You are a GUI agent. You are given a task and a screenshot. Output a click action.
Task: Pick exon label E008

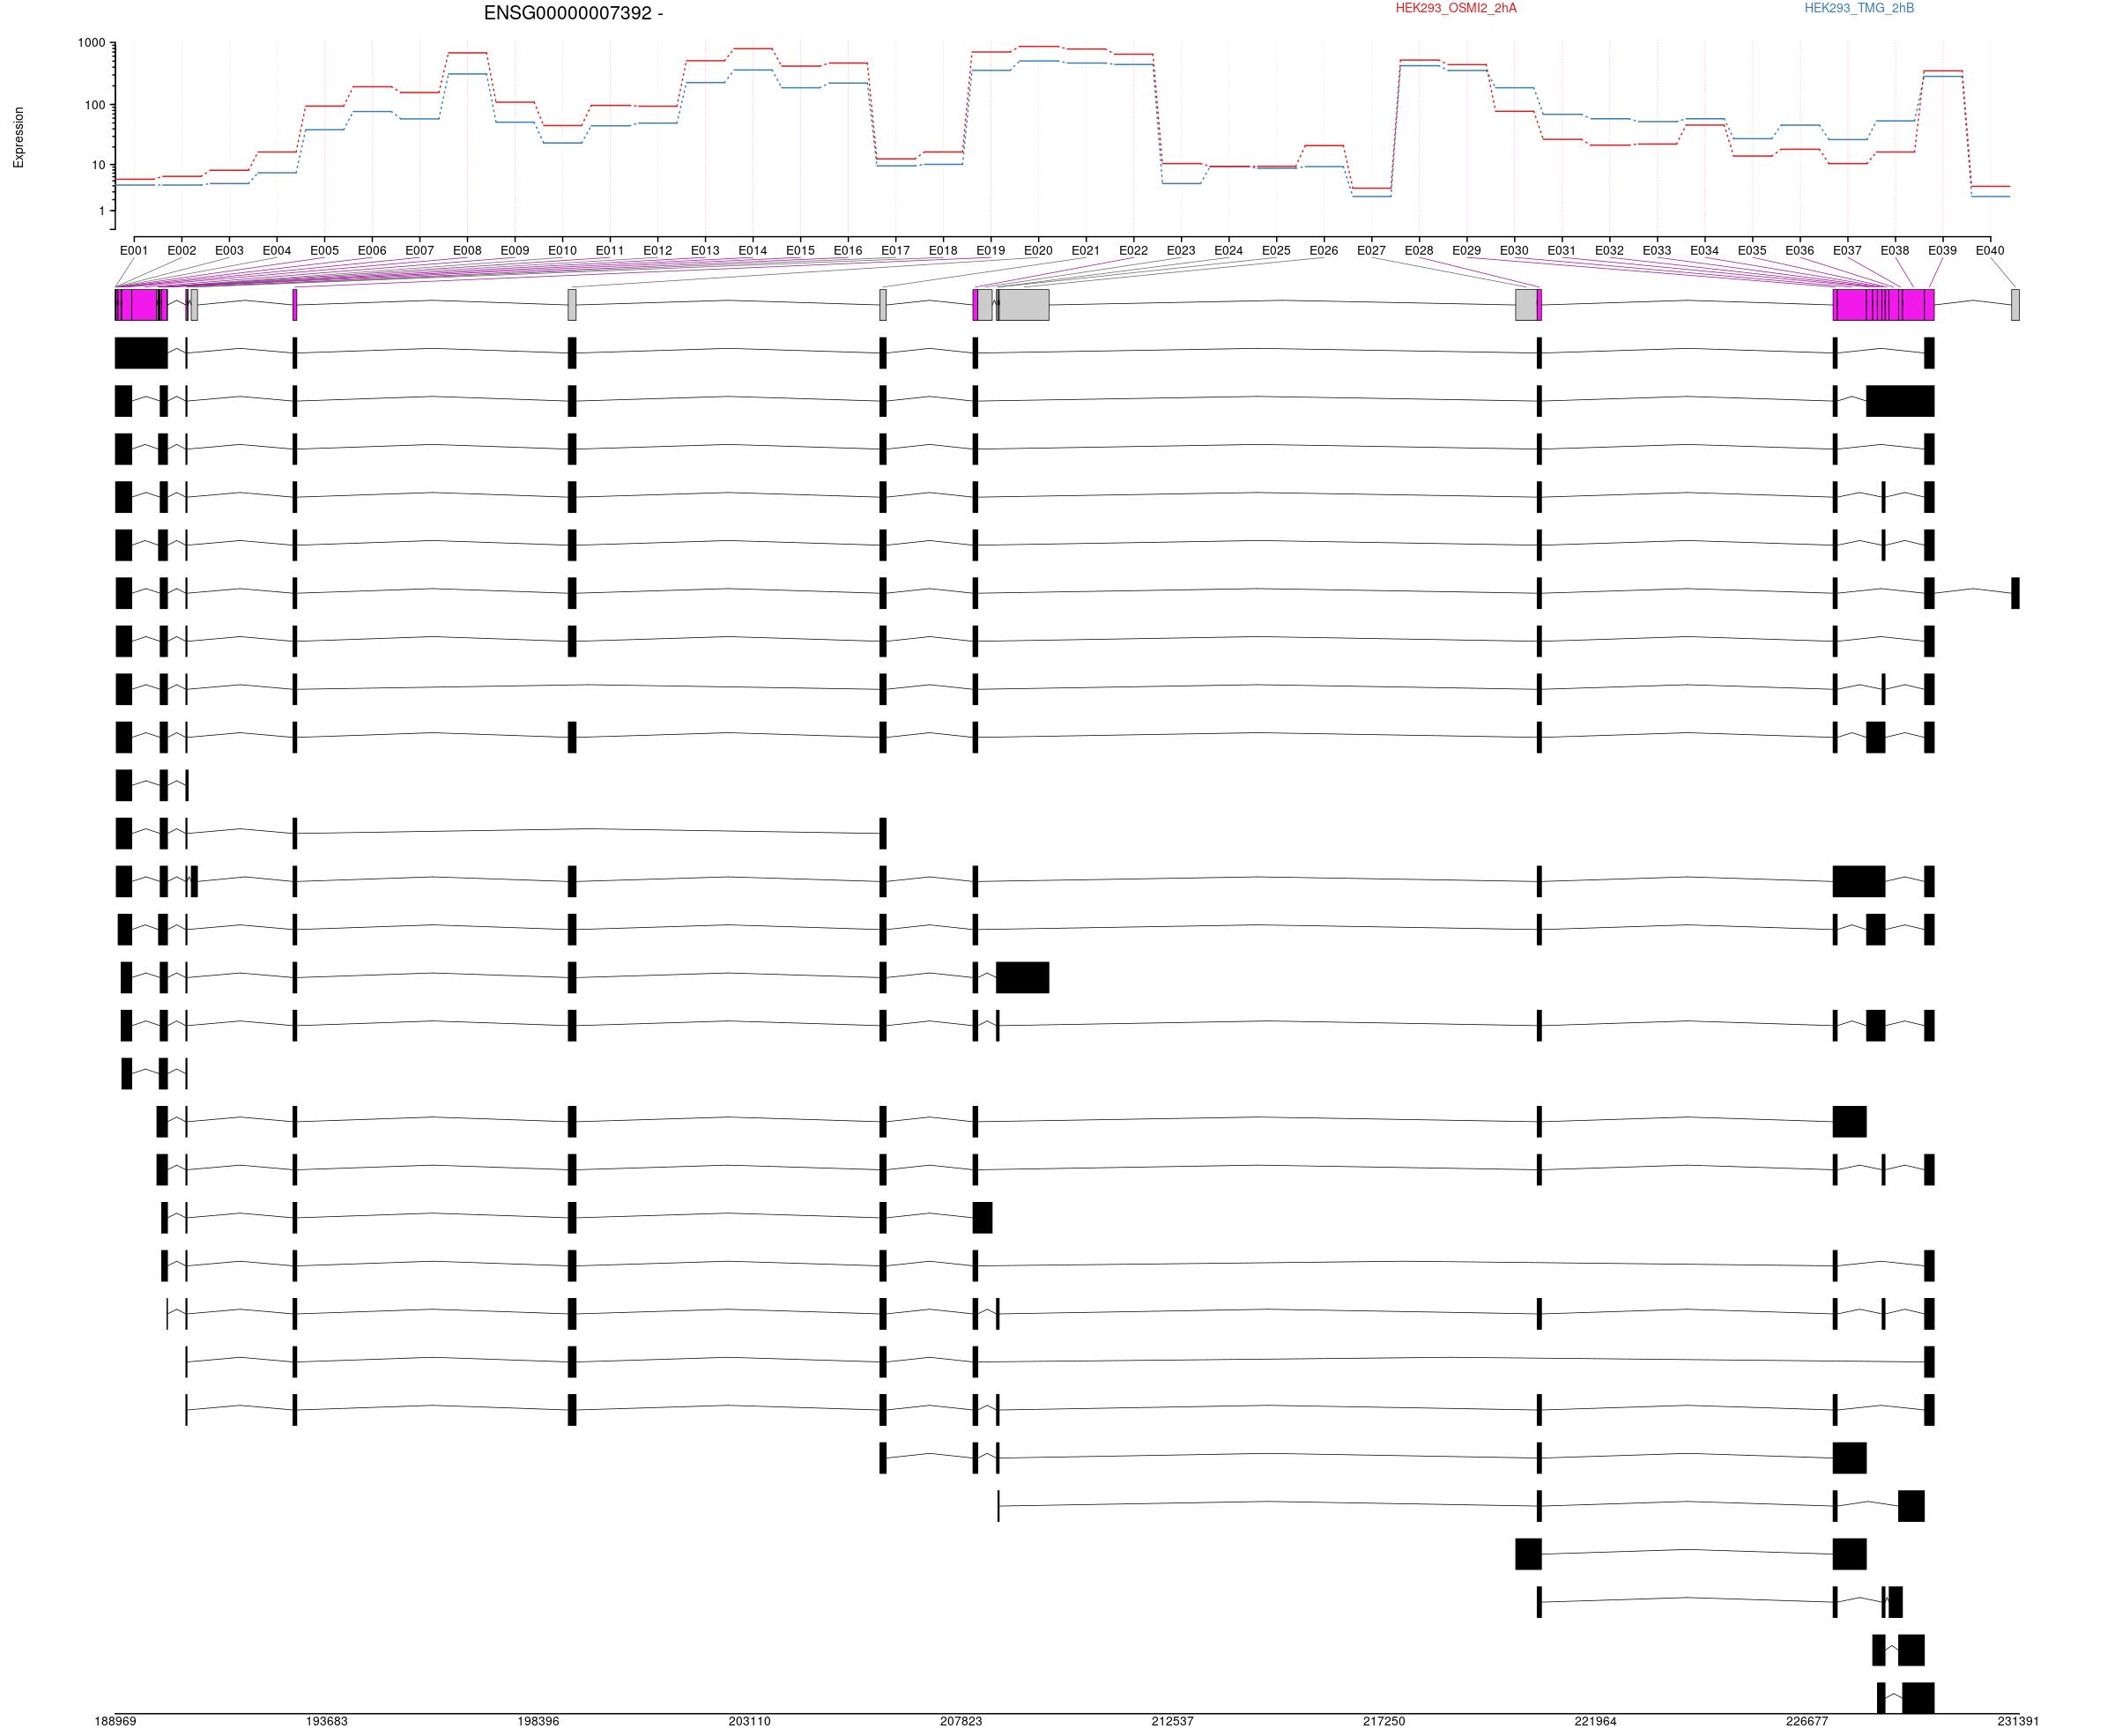point(467,251)
